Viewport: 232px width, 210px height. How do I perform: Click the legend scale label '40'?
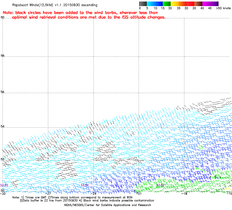click(202, 8)
